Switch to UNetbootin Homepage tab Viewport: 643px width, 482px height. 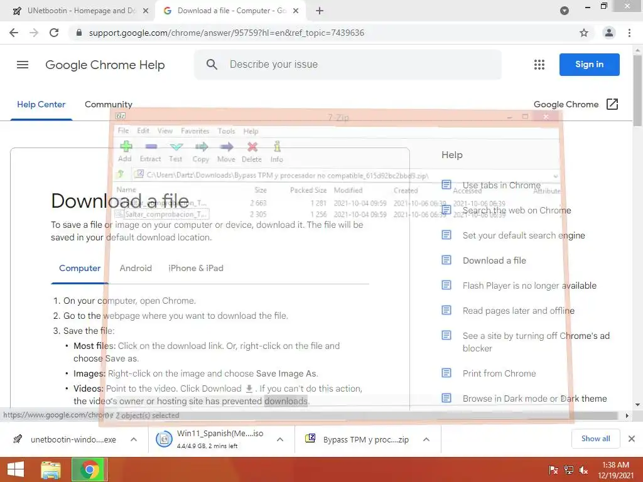coord(80,11)
